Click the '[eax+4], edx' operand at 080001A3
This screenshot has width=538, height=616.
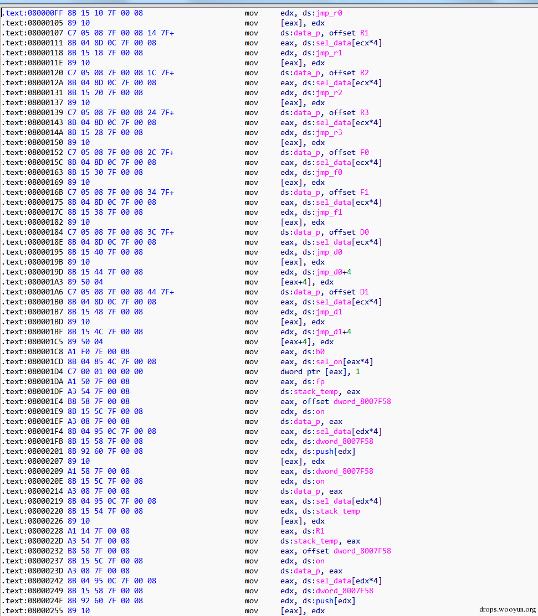(x=307, y=282)
